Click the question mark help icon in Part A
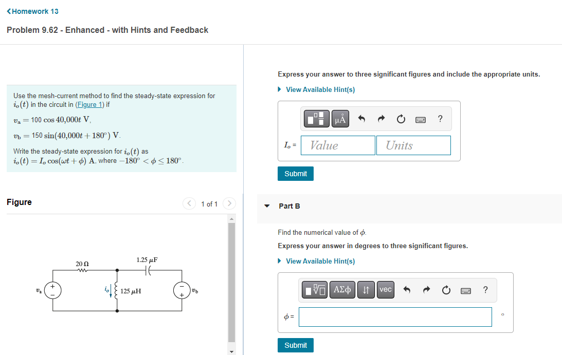 click(x=440, y=118)
